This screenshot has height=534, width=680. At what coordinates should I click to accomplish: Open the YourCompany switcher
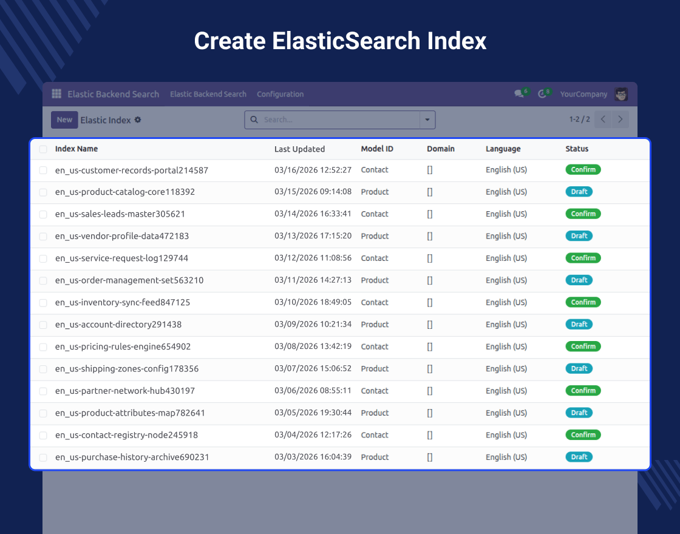583,94
